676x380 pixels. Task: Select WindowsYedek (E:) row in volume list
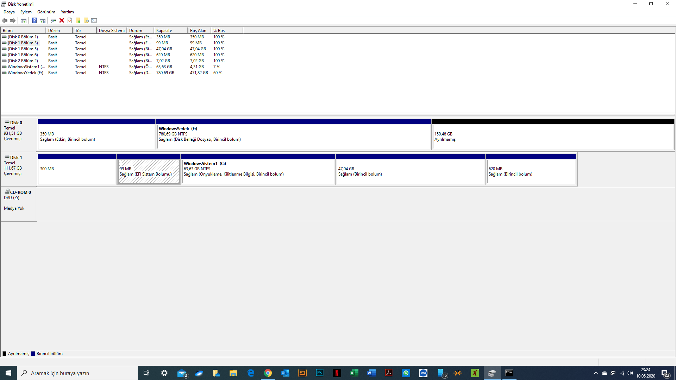point(25,73)
